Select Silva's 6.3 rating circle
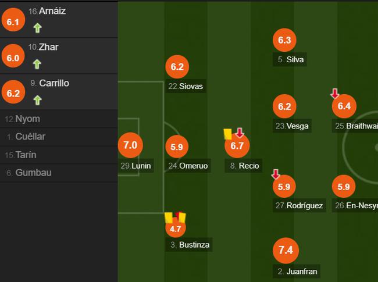Image resolution: width=378 pixels, height=282 pixels. coord(284,40)
